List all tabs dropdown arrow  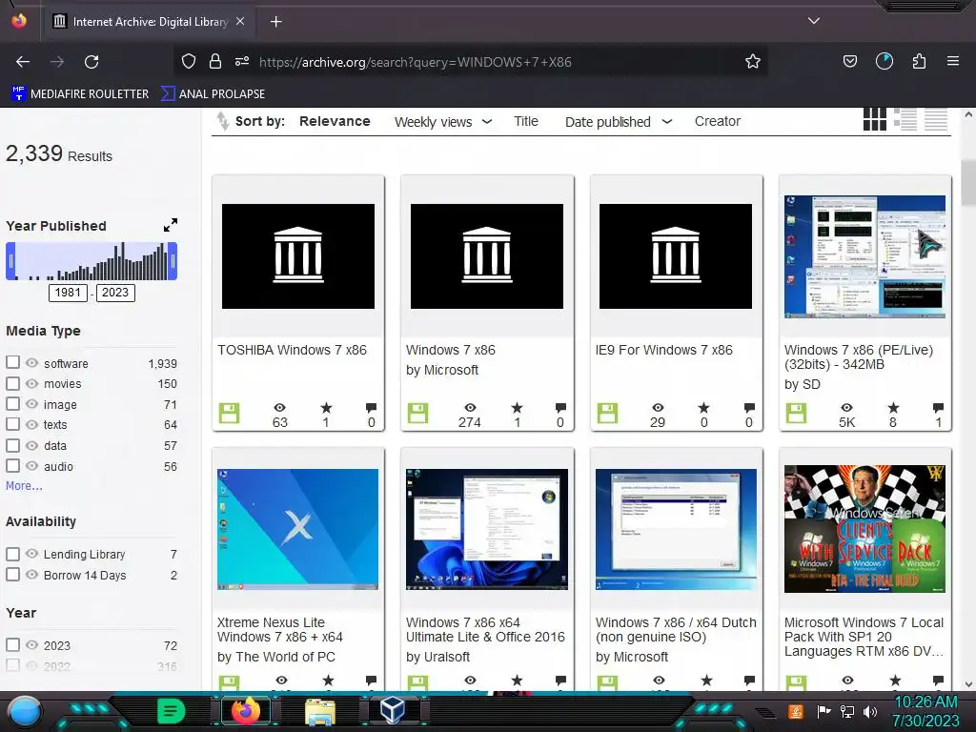[x=814, y=21]
